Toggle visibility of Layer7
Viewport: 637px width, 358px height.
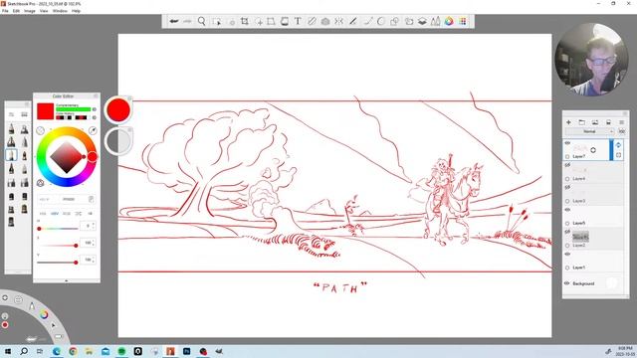tap(567, 143)
